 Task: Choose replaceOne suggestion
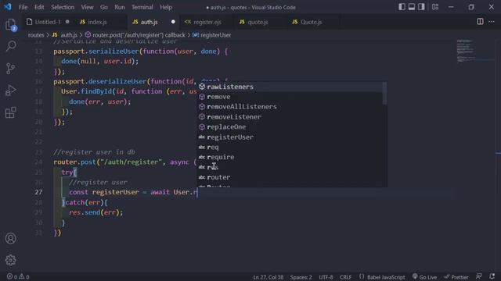[290, 126]
